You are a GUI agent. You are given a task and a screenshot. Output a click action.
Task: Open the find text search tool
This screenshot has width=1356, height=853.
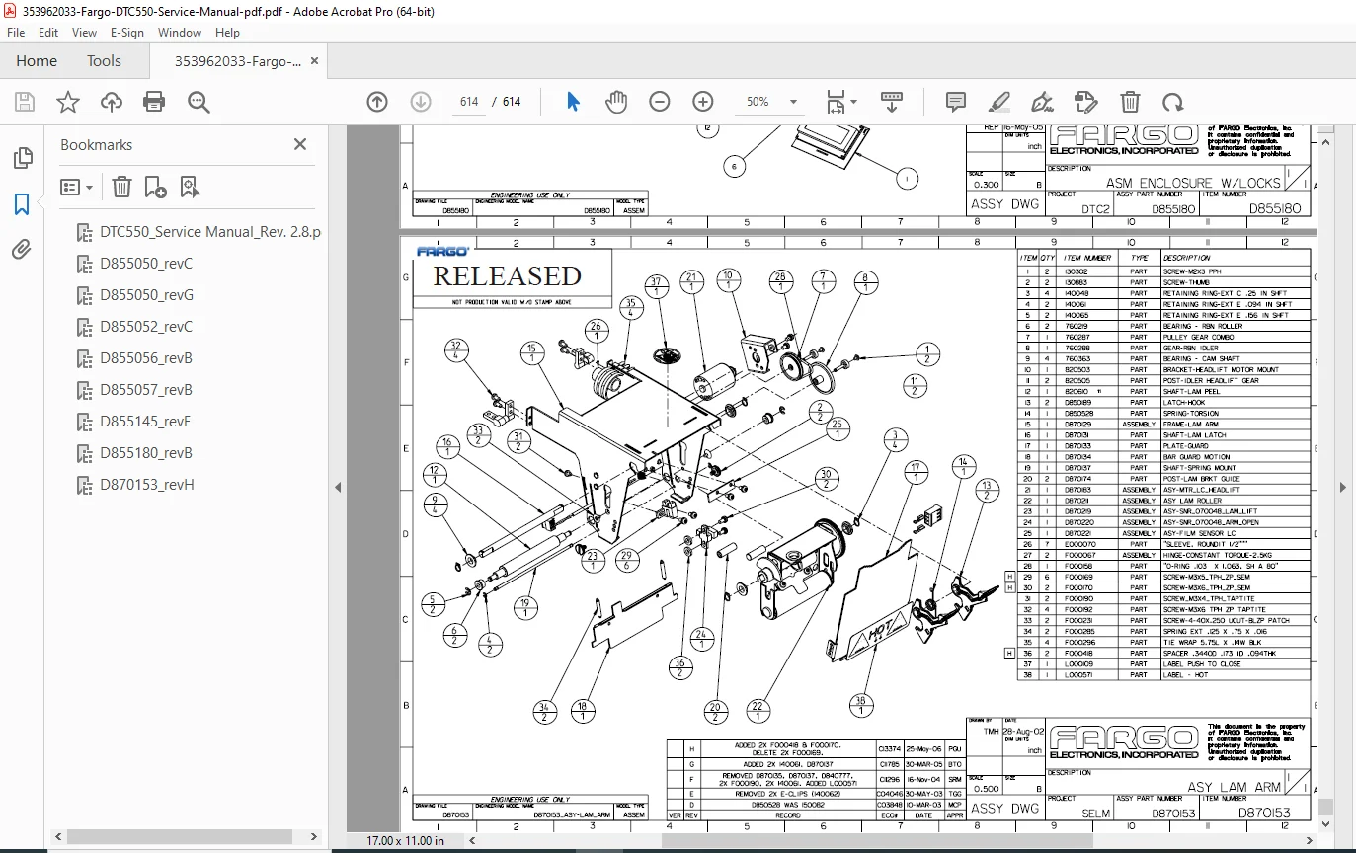click(199, 102)
